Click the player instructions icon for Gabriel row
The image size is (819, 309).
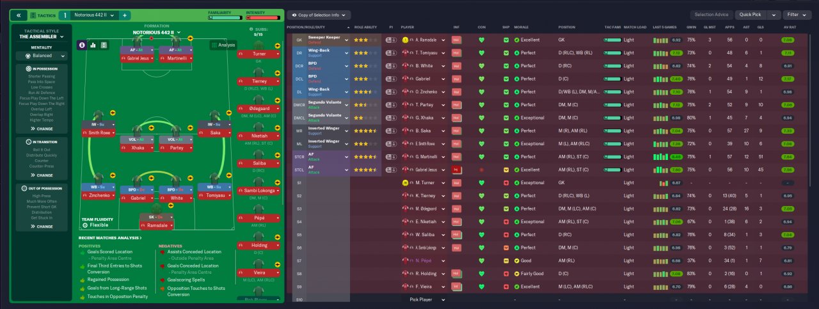[391, 79]
